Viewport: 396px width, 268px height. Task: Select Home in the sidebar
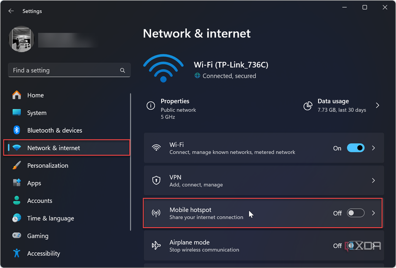point(36,95)
